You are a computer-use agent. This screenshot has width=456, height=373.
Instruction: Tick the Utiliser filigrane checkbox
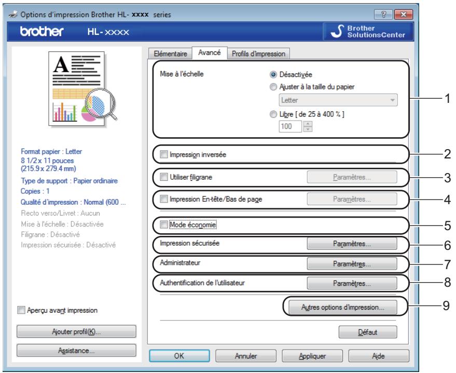click(164, 177)
